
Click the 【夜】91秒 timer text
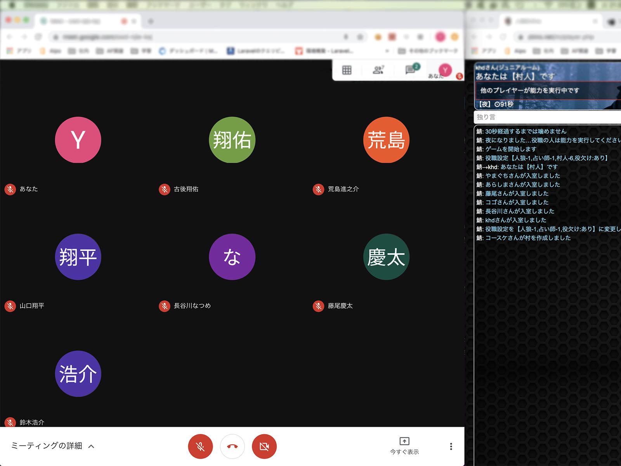point(495,104)
